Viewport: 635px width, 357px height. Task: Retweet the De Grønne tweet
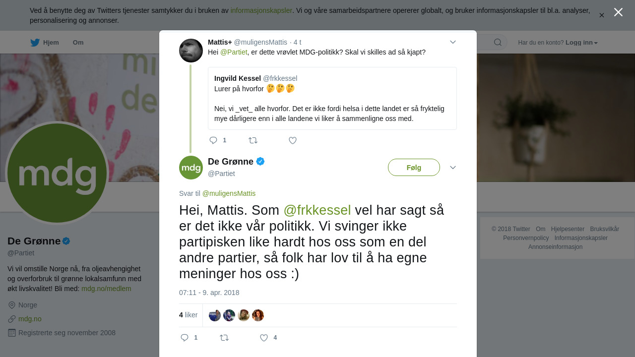(224, 338)
